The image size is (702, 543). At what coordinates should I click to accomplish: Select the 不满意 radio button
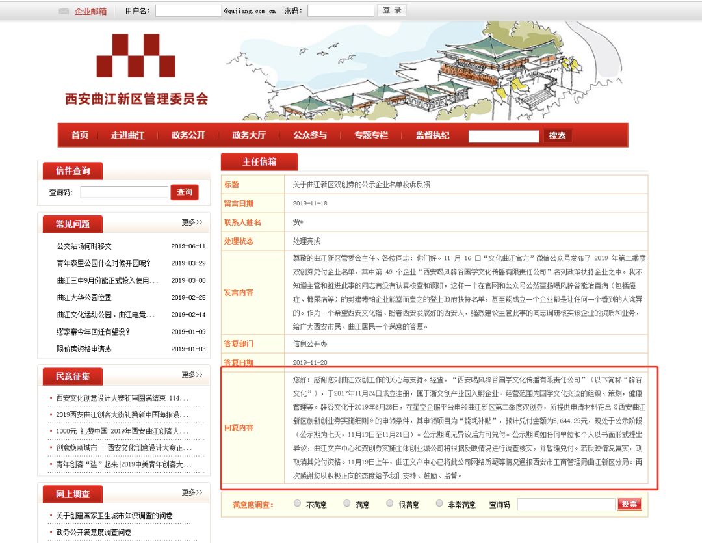pos(297,503)
